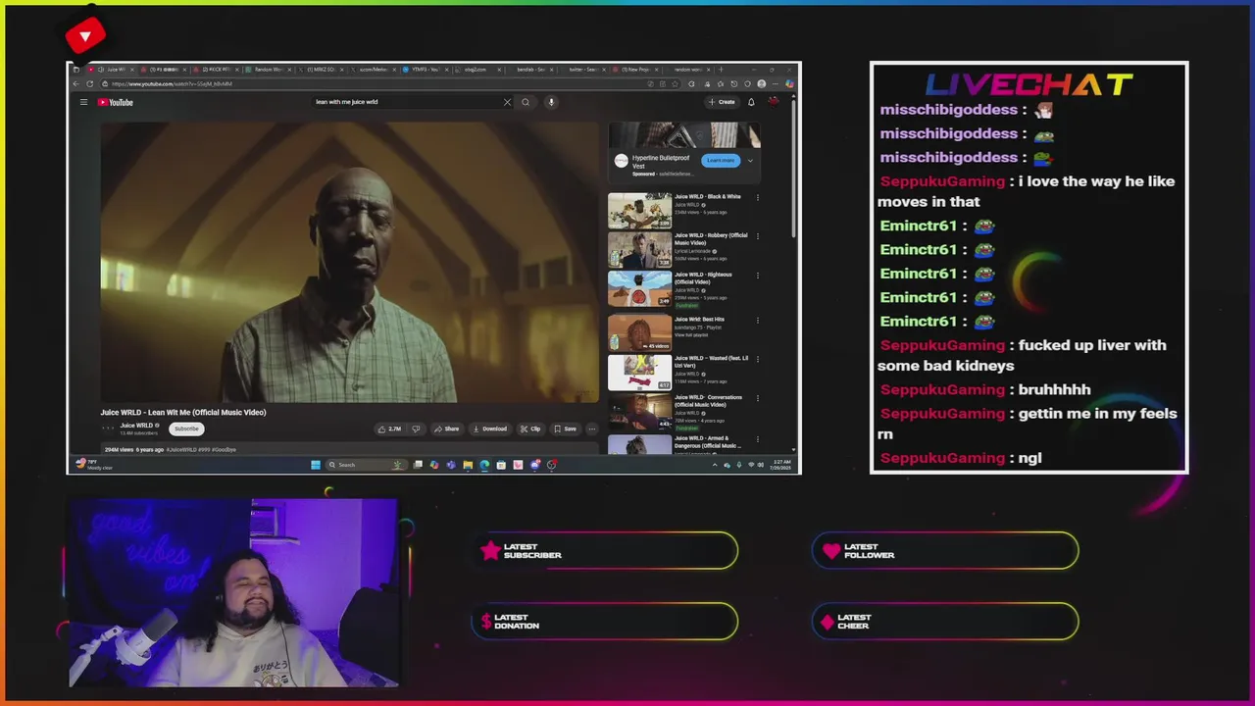This screenshot has height=706, width=1255.
Task: Open Juice Wrld: Best Hits playlist thumbnail
Action: [x=639, y=332]
